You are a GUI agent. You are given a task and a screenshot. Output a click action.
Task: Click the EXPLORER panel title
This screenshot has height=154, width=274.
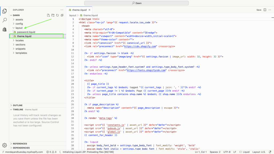point(18,10)
